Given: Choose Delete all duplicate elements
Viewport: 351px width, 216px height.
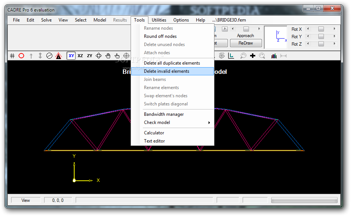Looking at the screenshot, I should (x=173, y=63).
